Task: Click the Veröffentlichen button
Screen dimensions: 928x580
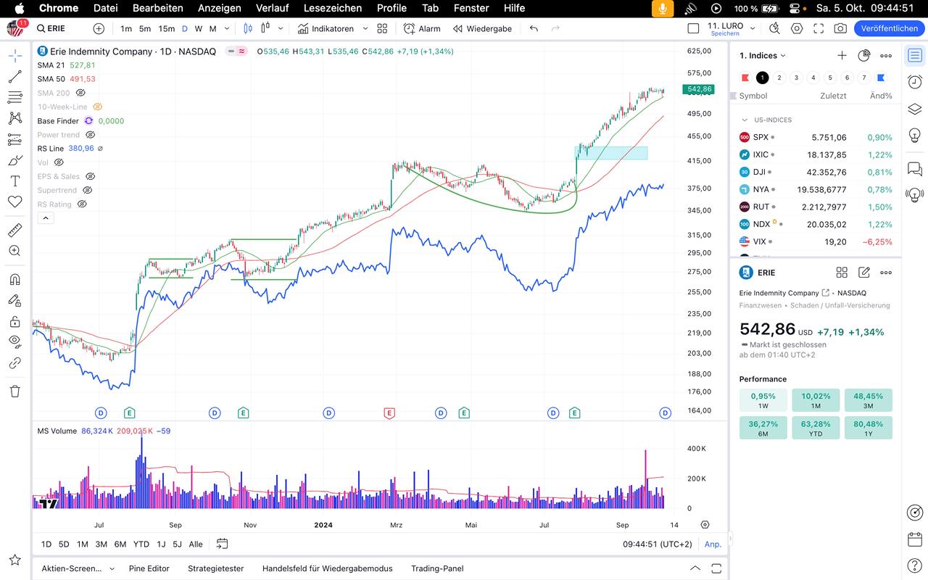Action: (889, 28)
